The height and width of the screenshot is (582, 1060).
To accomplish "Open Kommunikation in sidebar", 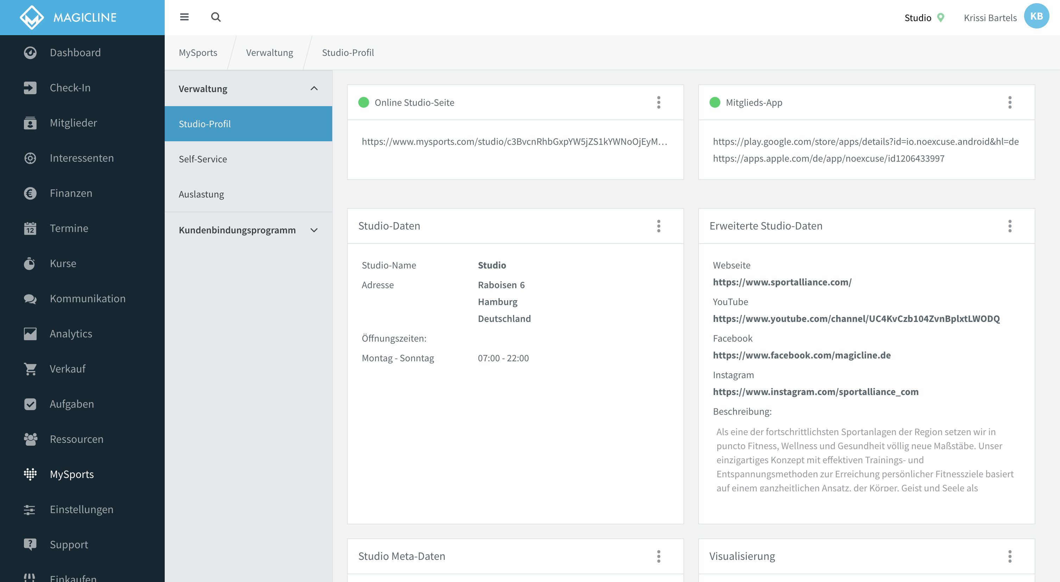I will pyautogui.click(x=82, y=299).
